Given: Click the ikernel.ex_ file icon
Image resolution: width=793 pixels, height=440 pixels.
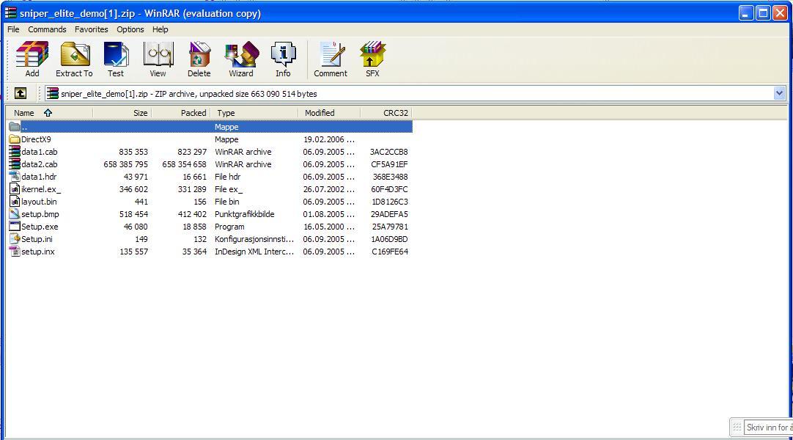Looking at the screenshot, I should pos(15,189).
